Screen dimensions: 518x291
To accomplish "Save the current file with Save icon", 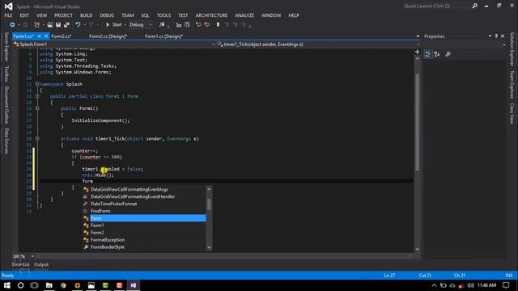I will (x=58, y=25).
